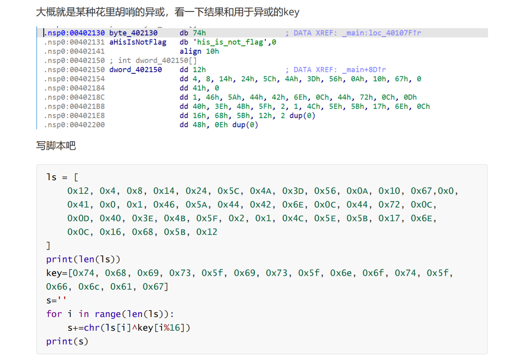
Task: Click the _main+8D data xref
Action: [364, 70]
